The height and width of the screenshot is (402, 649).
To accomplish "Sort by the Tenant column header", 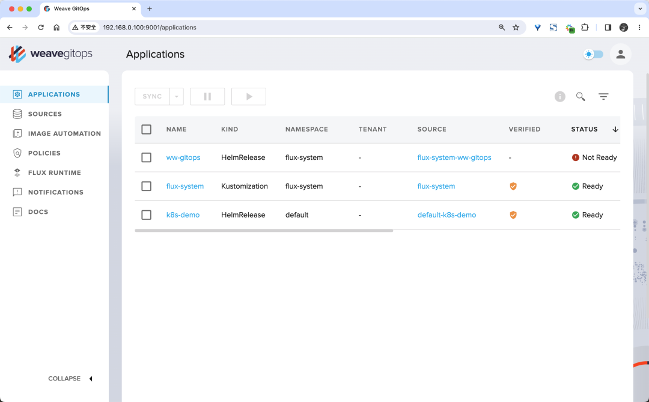I will point(373,129).
